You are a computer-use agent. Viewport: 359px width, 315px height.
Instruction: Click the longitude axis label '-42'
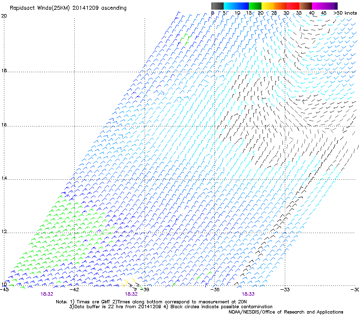tap(74, 290)
